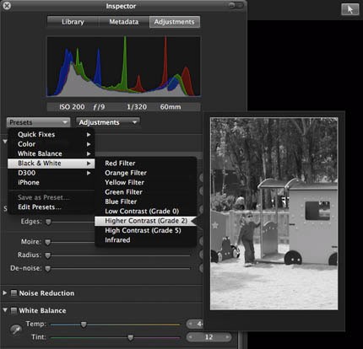
Task: Apply the Yellow Filter preset
Action: click(x=145, y=182)
